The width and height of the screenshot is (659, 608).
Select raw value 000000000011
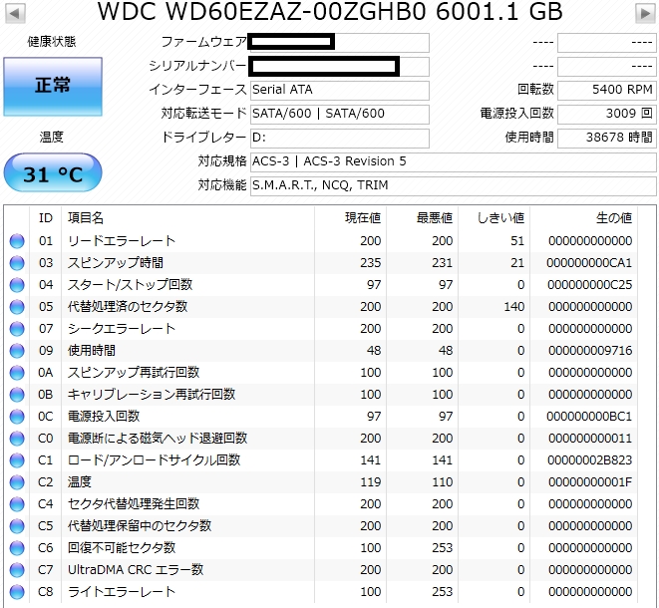pyautogui.click(x=590, y=439)
